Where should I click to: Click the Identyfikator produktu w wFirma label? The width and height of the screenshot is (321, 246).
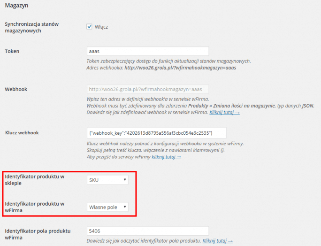pyautogui.click(x=35, y=207)
